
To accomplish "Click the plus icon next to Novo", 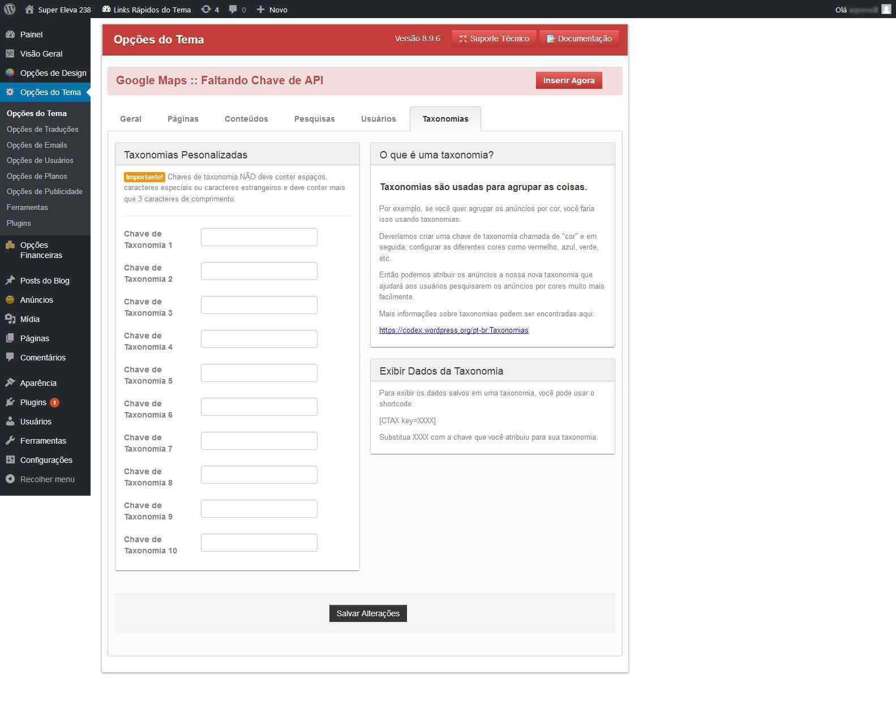I will [x=260, y=9].
